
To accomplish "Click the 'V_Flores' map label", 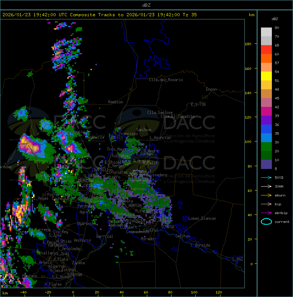I will [53, 284].
